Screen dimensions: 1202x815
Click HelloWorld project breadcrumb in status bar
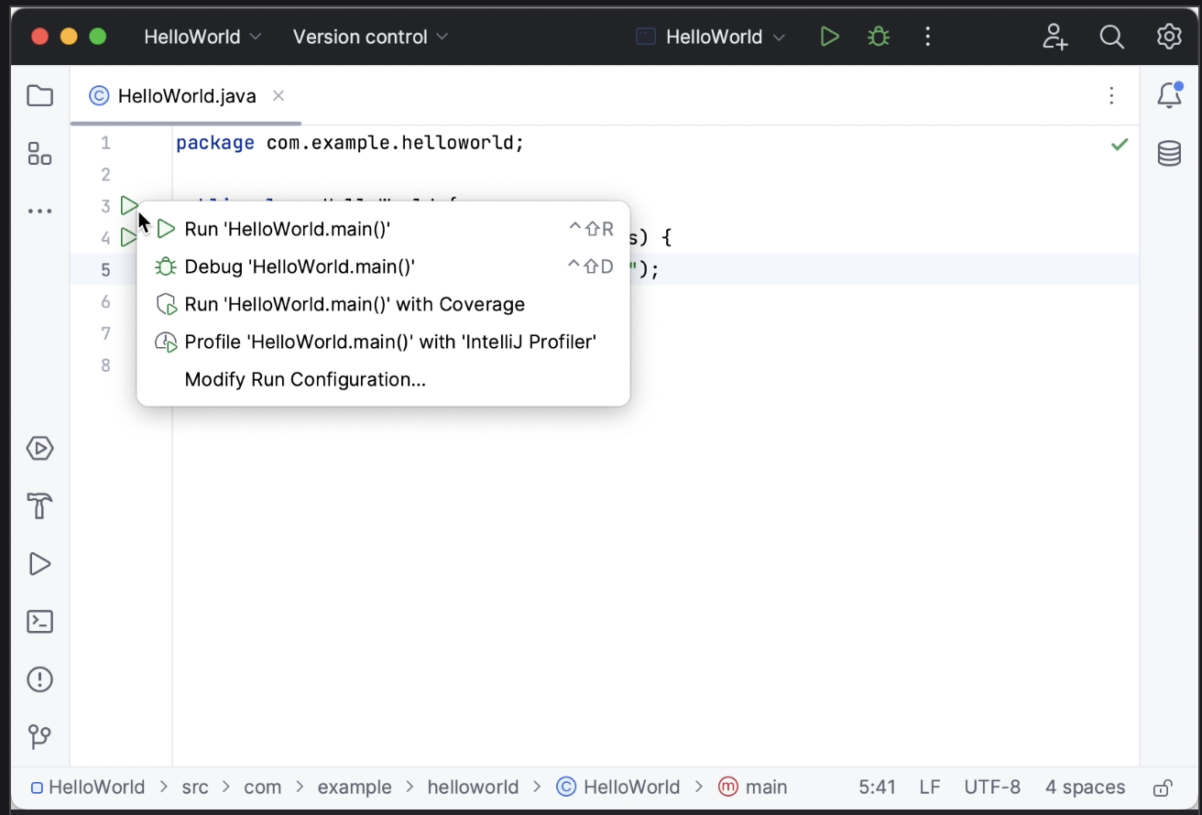(88, 788)
